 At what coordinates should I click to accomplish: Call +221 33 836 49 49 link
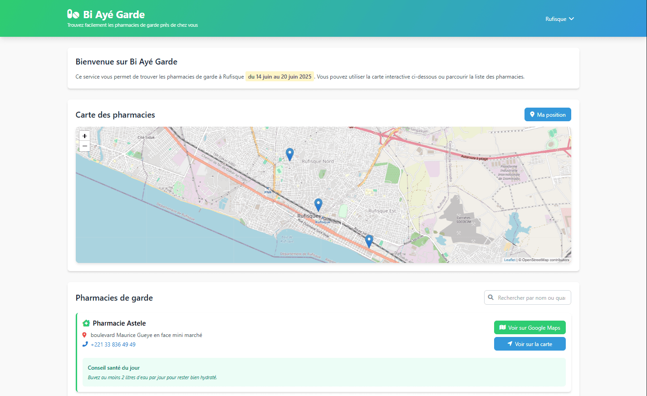click(x=113, y=345)
